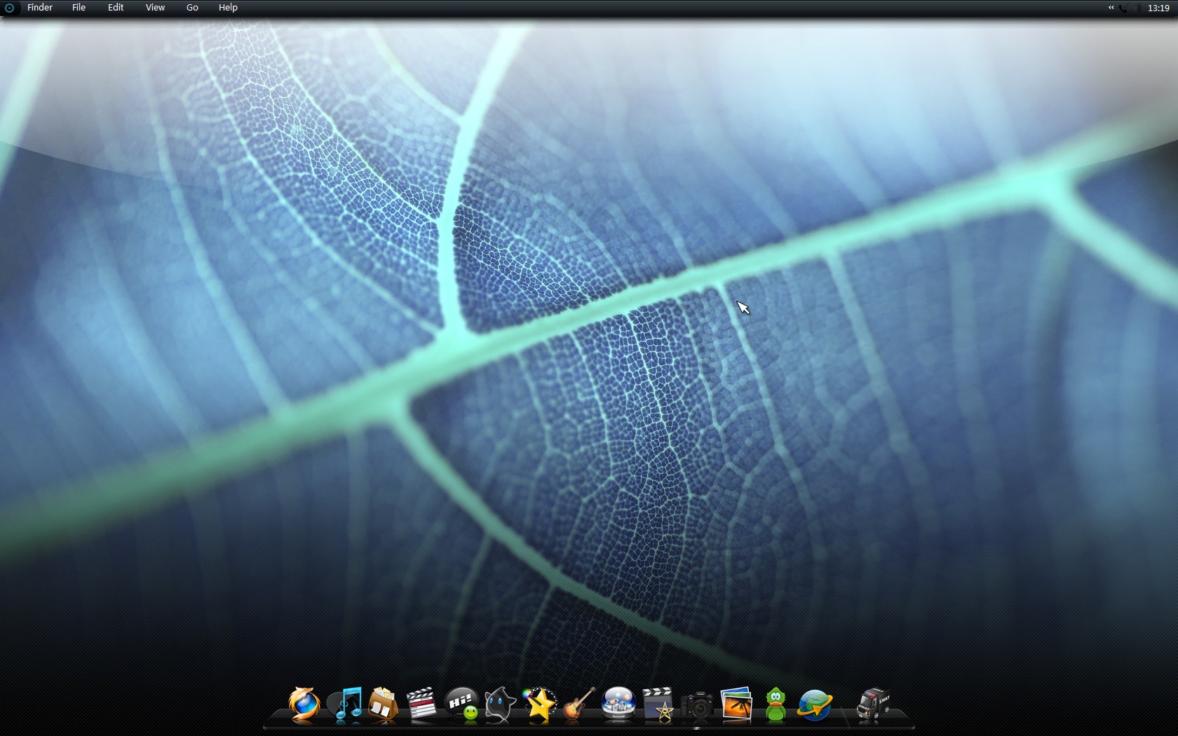This screenshot has width=1178, height=736.
Task: Click the snow globe planets icon
Action: click(618, 704)
